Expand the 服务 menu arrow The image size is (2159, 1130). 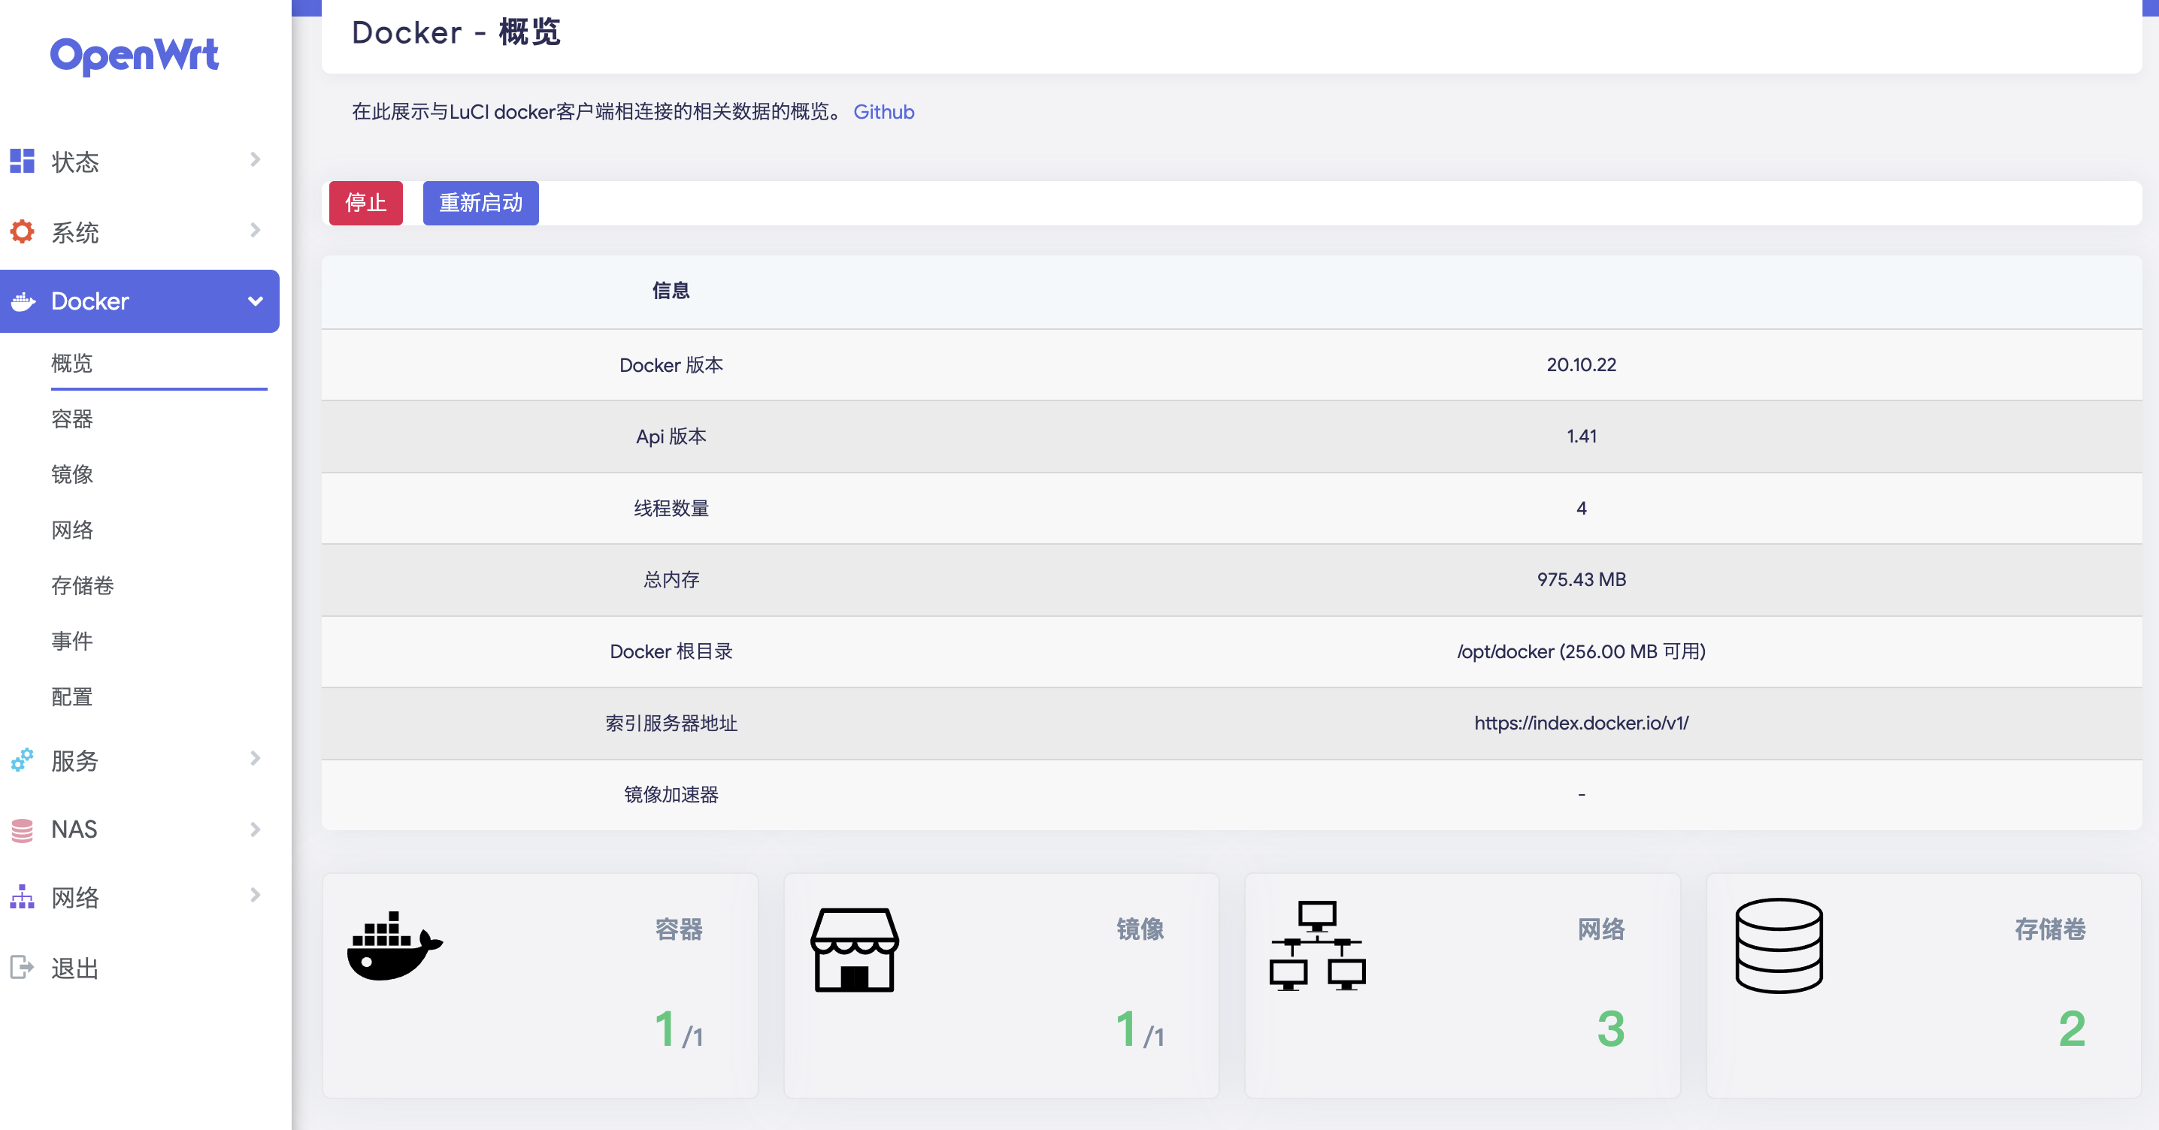pyautogui.click(x=255, y=758)
